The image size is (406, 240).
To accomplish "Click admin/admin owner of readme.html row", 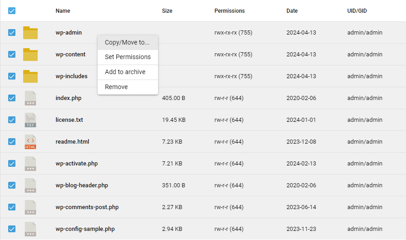I will point(365,141).
